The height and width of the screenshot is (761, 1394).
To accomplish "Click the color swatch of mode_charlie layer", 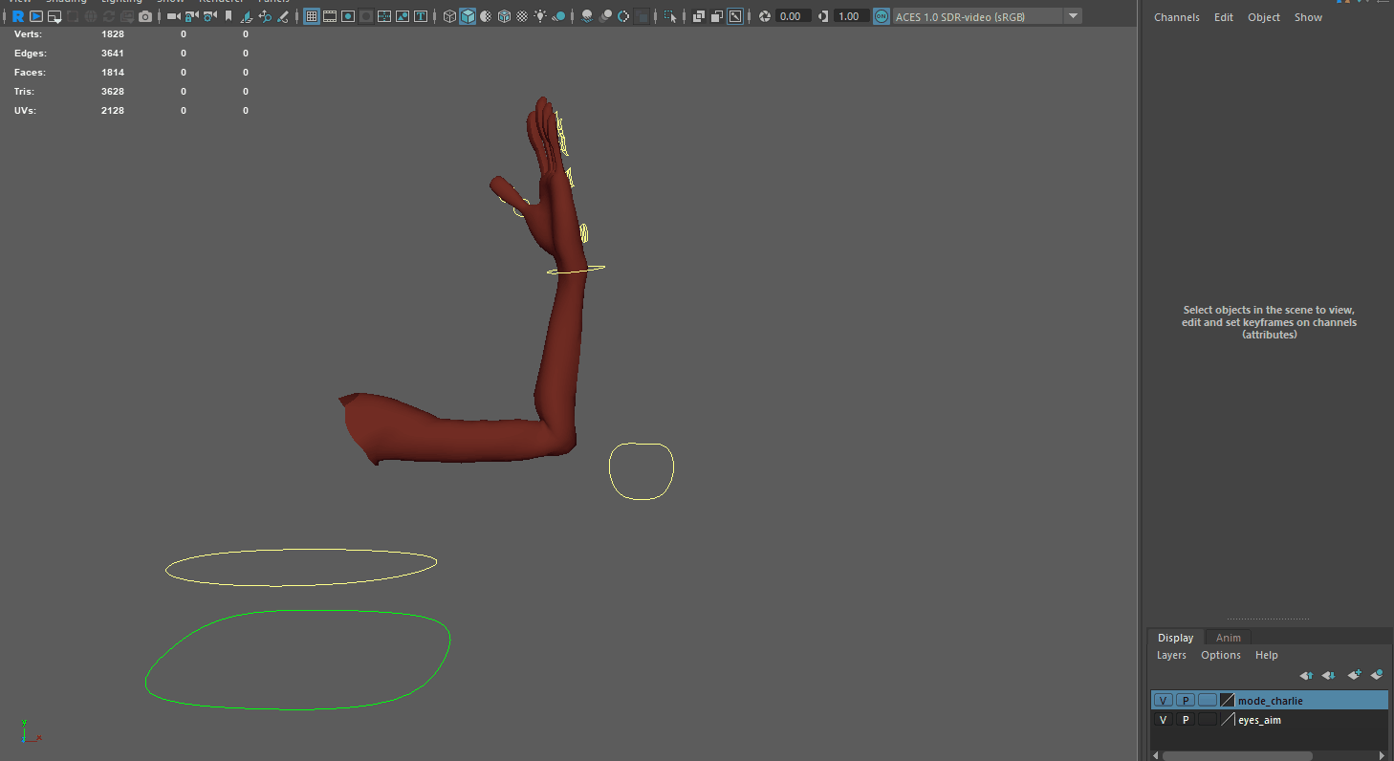I will coord(1228,701).
